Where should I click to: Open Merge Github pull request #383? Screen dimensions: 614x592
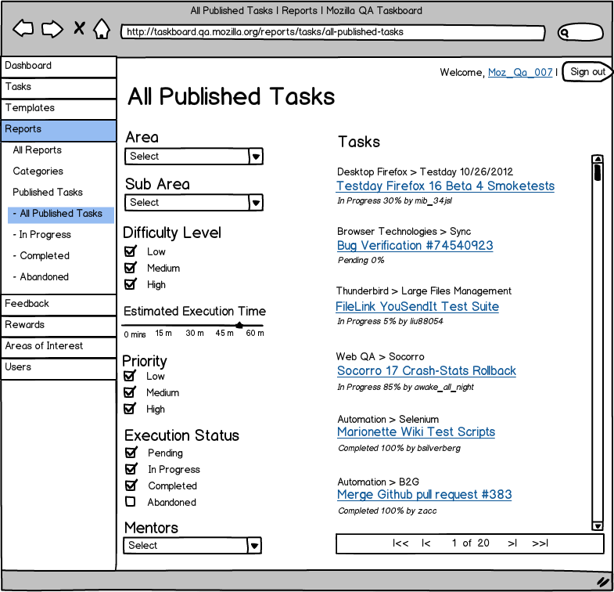(425, 495)
